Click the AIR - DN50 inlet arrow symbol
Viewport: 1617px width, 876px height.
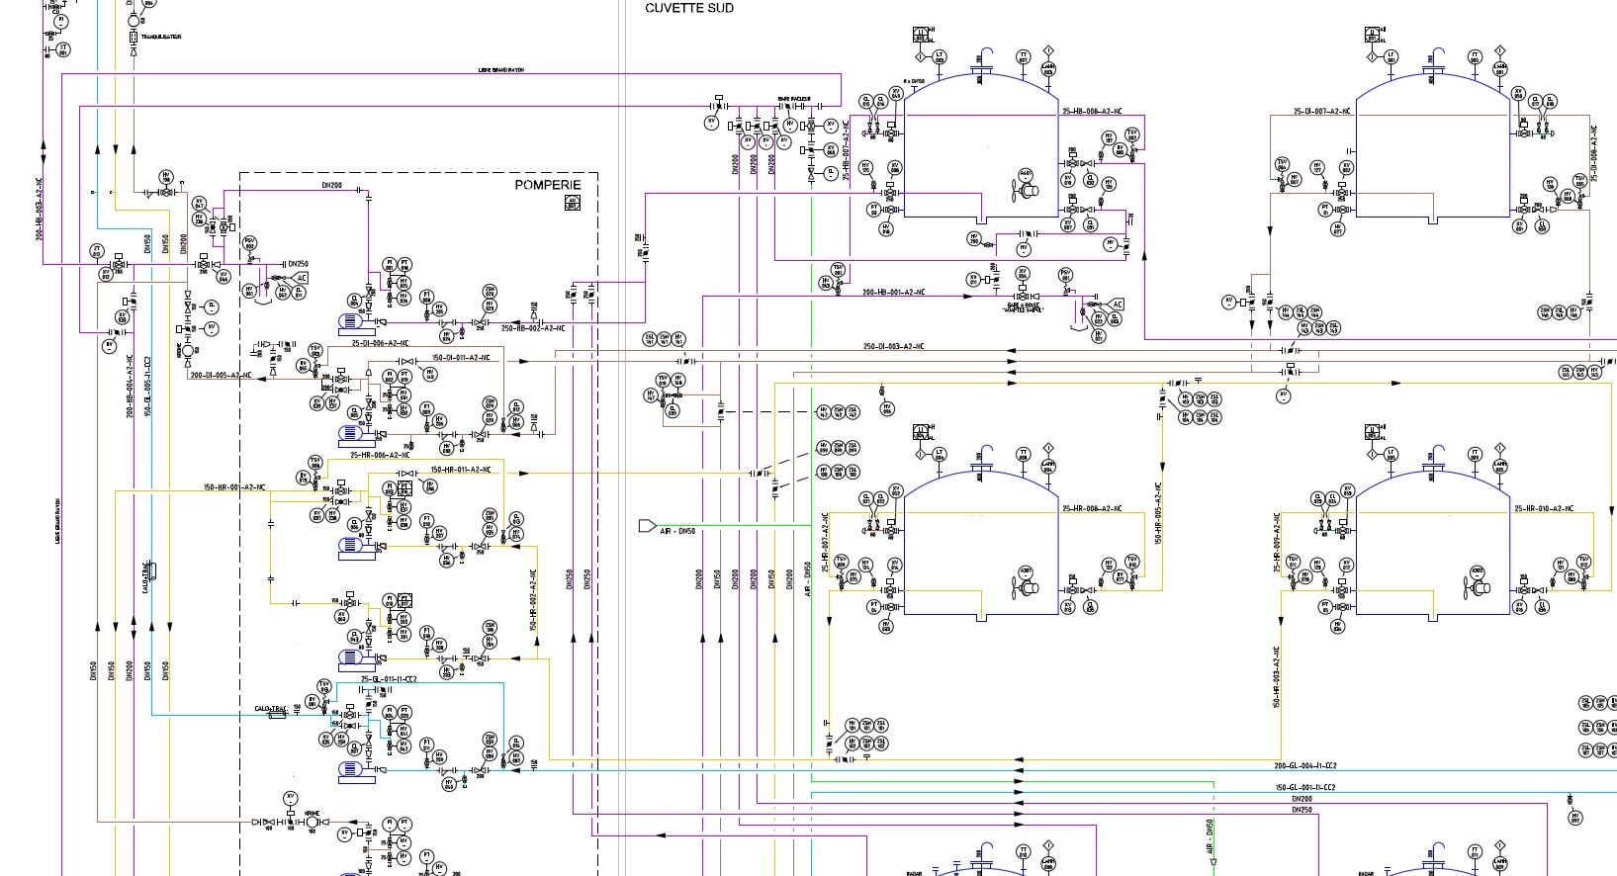(x=648, y=525)
